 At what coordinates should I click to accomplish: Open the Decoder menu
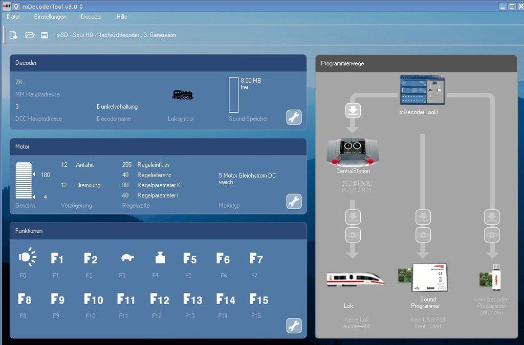coord(92,17)
